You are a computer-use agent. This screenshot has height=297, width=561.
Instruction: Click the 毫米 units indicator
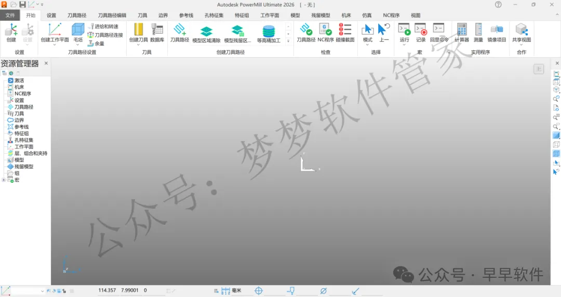click(236, 291)
